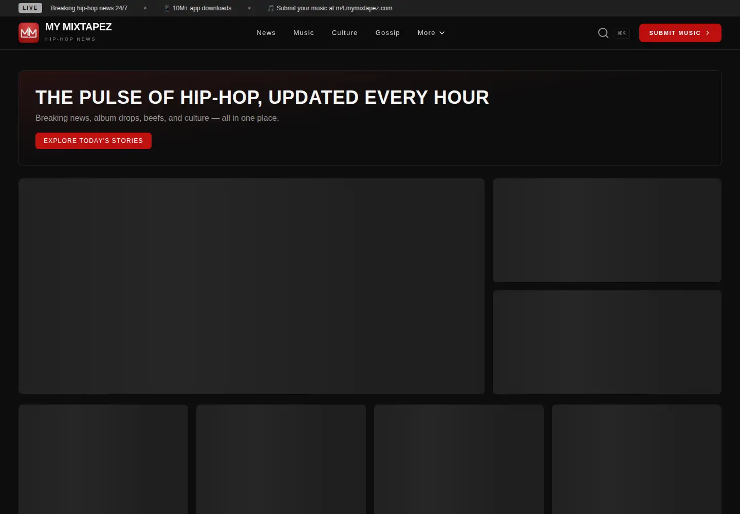Screen dimensions: 740x514
Task: Click Explore Today's Stories button
Action: pos(94,141)
